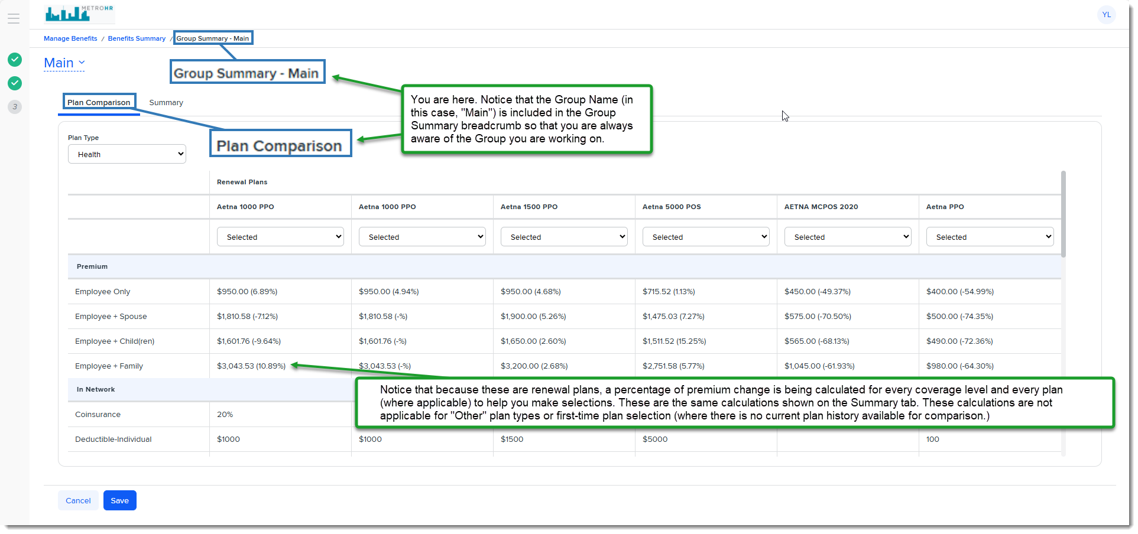Click the Cancel button

[x=78, y=500]
